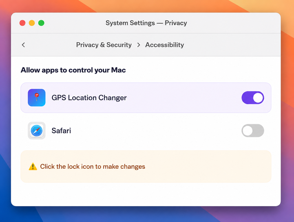The width and height of the screenshot is (294, 222).
Task: Click the breadcrumb chevron separator arrow
Action: coord(139,45)
